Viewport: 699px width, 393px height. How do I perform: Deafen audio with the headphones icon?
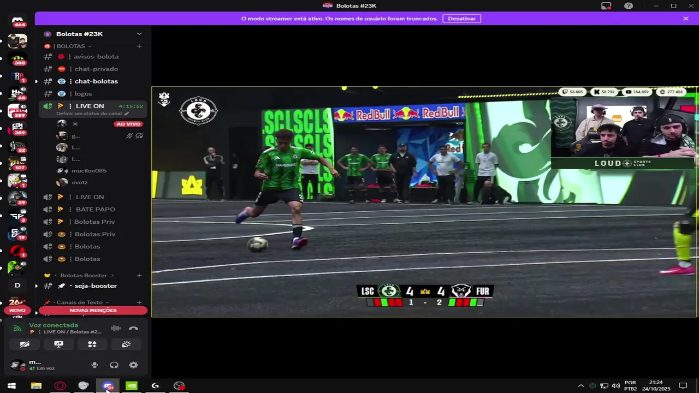pyautogui.click(x=114, y=365)
